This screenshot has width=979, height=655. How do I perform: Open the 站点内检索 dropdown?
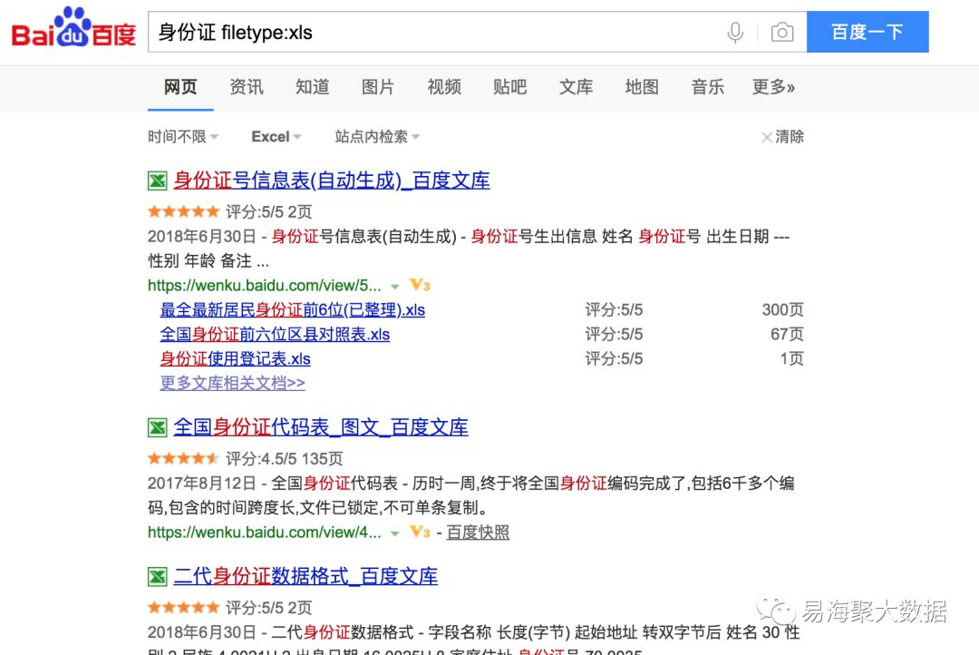377,137
